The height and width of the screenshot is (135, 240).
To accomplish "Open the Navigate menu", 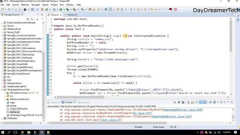I will [x=36, y=5].
